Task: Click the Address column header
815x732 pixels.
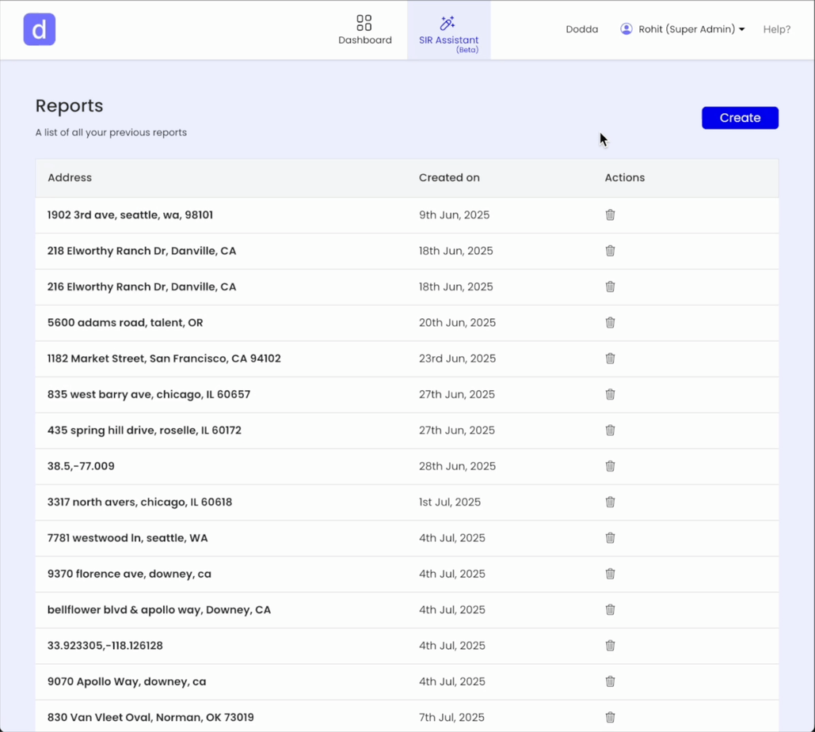Action: 70,177
